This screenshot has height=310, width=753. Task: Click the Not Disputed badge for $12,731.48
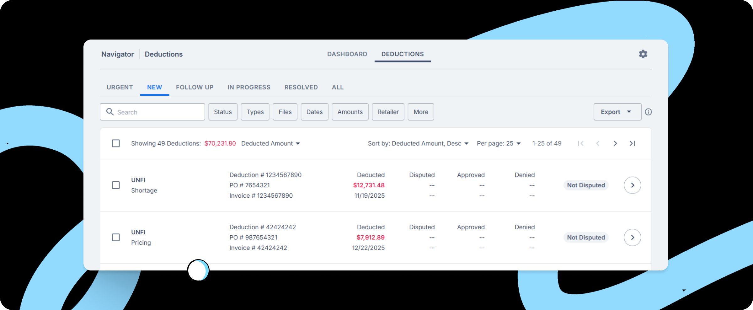(586, 185)
